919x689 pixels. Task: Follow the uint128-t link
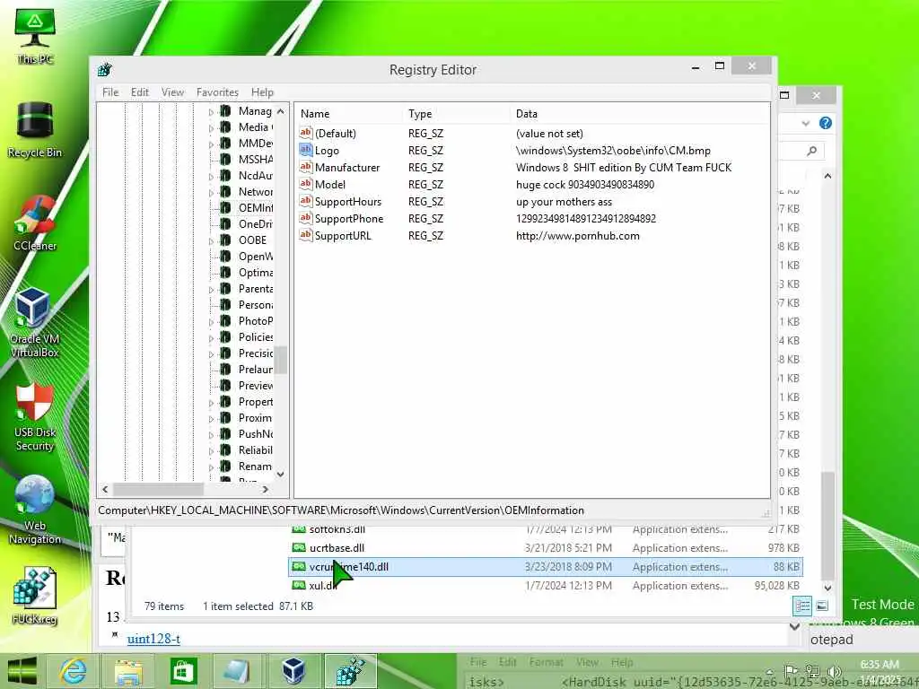point(153,639)
